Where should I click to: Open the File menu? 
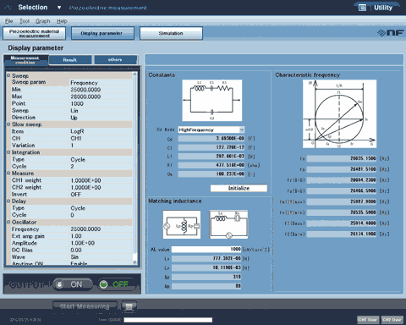(x=8, y=21)
